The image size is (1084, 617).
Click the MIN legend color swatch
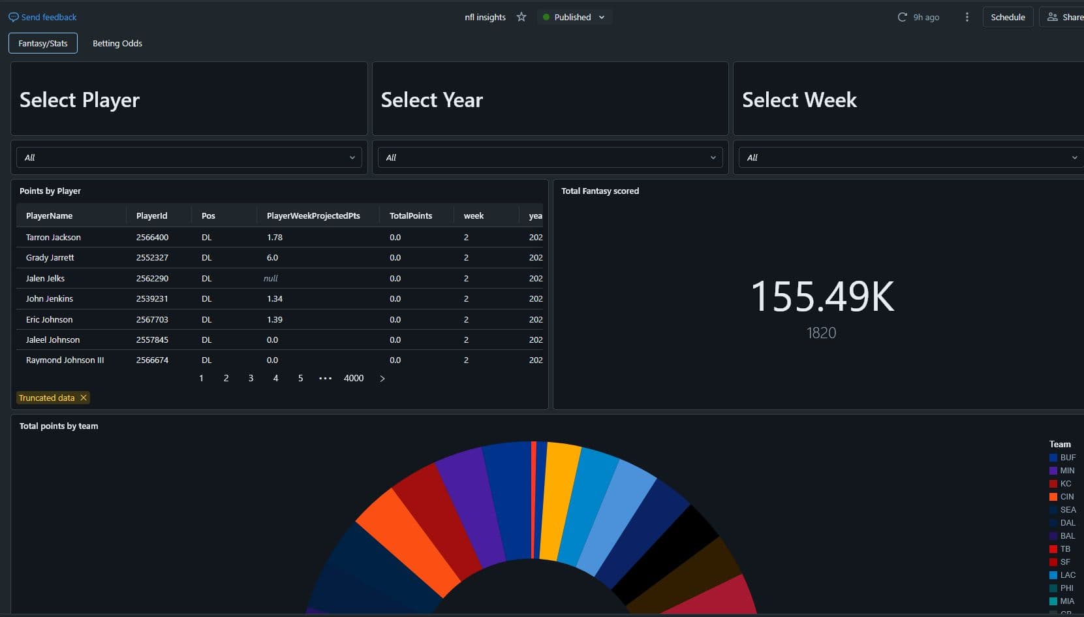[1053, 471]
